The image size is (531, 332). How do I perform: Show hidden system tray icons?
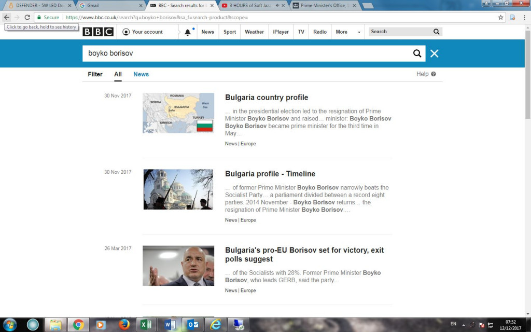[464, 325]
